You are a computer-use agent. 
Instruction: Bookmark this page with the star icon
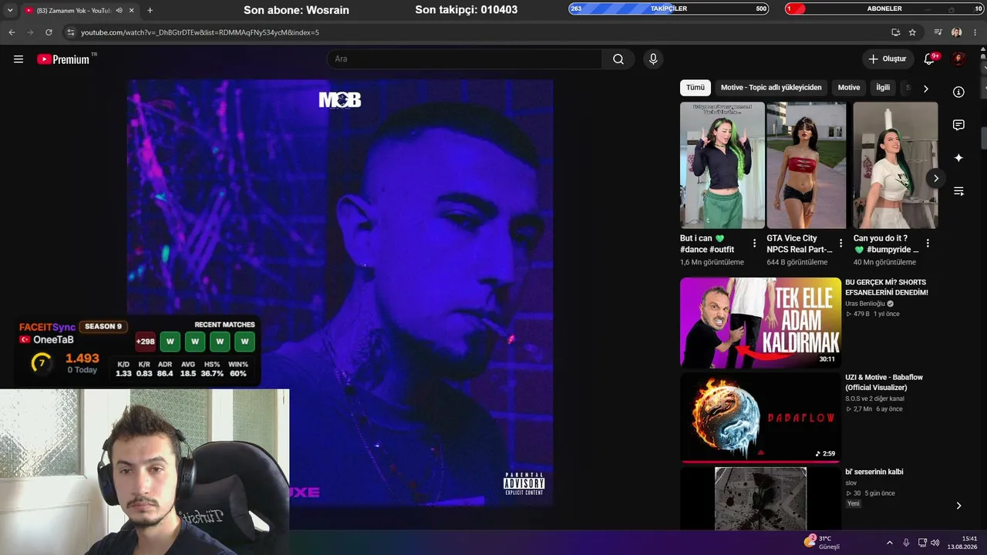pyautogui.click(x=912, y=32)
